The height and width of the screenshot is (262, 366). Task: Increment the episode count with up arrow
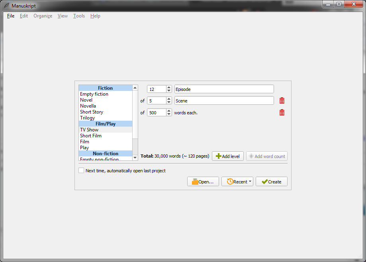tap(168, 87)
